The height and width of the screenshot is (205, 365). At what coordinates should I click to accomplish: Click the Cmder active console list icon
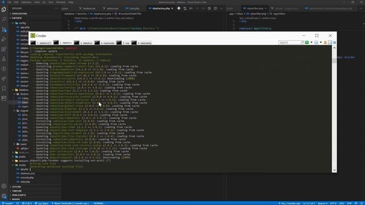316,43
